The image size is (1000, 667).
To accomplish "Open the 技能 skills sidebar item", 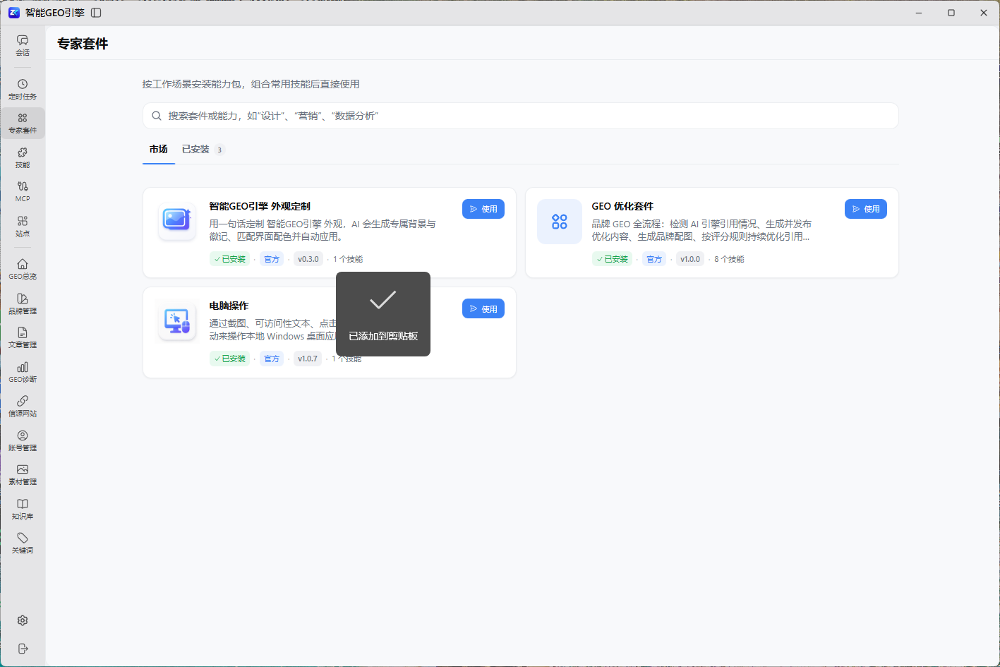I will coord(23,157).
